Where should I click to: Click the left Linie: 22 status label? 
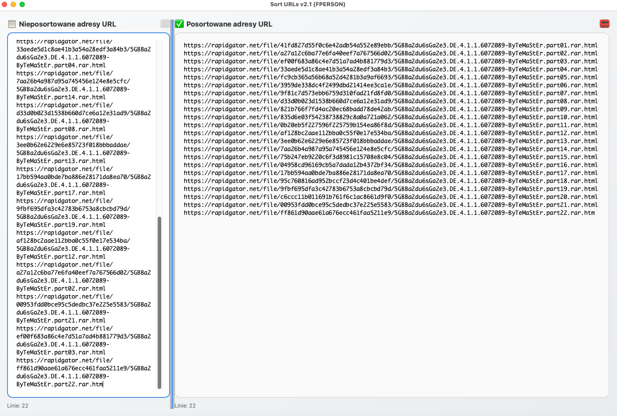click(x=18, y=405)
